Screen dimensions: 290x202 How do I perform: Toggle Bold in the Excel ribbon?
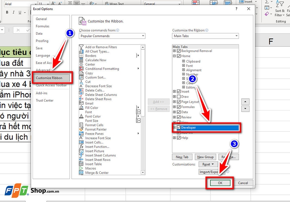point(7,12)
